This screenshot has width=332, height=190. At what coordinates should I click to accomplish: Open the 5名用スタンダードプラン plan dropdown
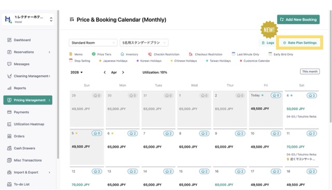pyautogui.click(x=144, y=42)
